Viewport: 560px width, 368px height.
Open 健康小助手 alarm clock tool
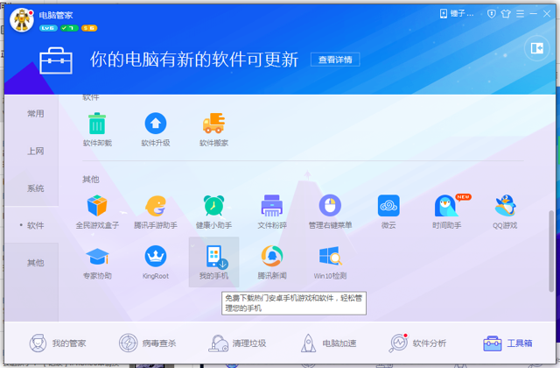tap(213, 212)
